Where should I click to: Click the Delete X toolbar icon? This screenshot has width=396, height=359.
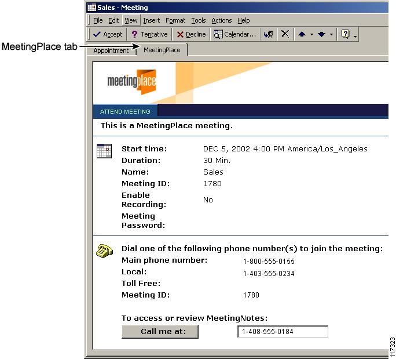[285, 34]
